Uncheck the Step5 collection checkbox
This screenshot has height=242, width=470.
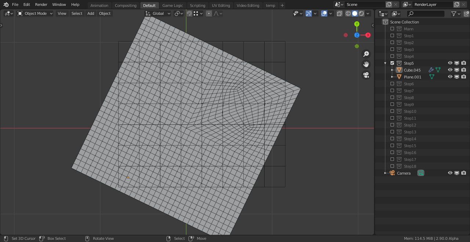point(392,63)
